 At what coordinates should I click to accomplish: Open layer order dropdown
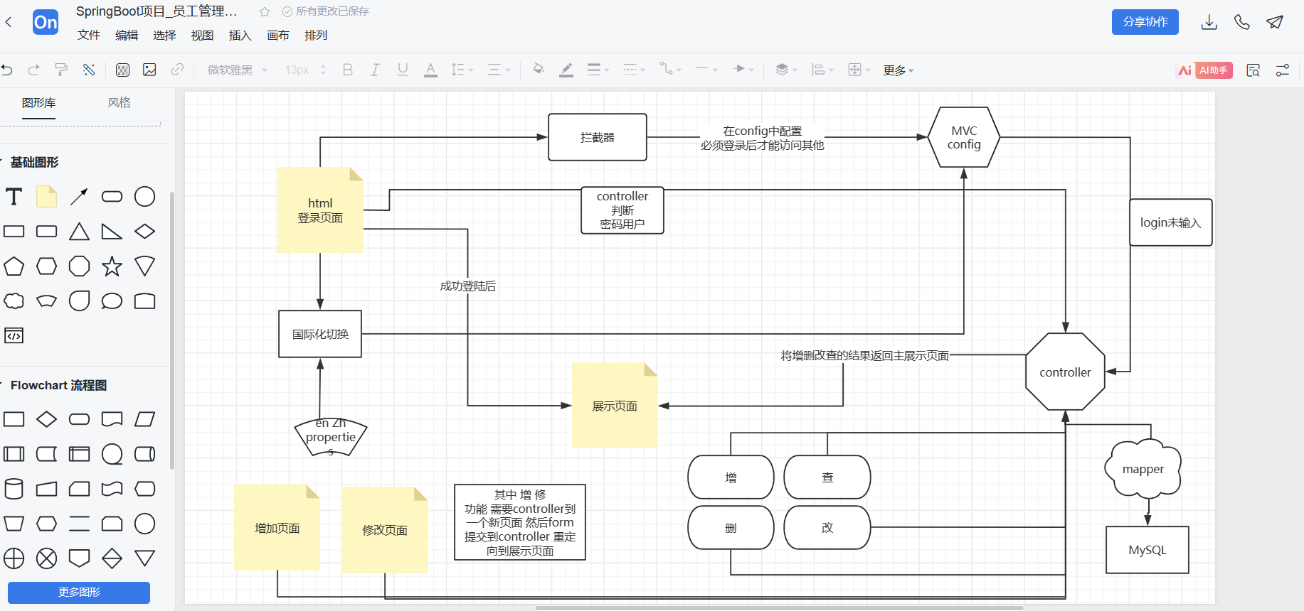pyautogui.click(x=786, y=70)
